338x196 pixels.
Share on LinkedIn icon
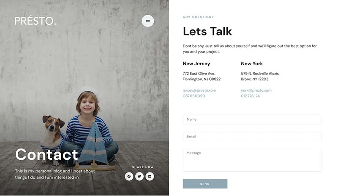150,176
